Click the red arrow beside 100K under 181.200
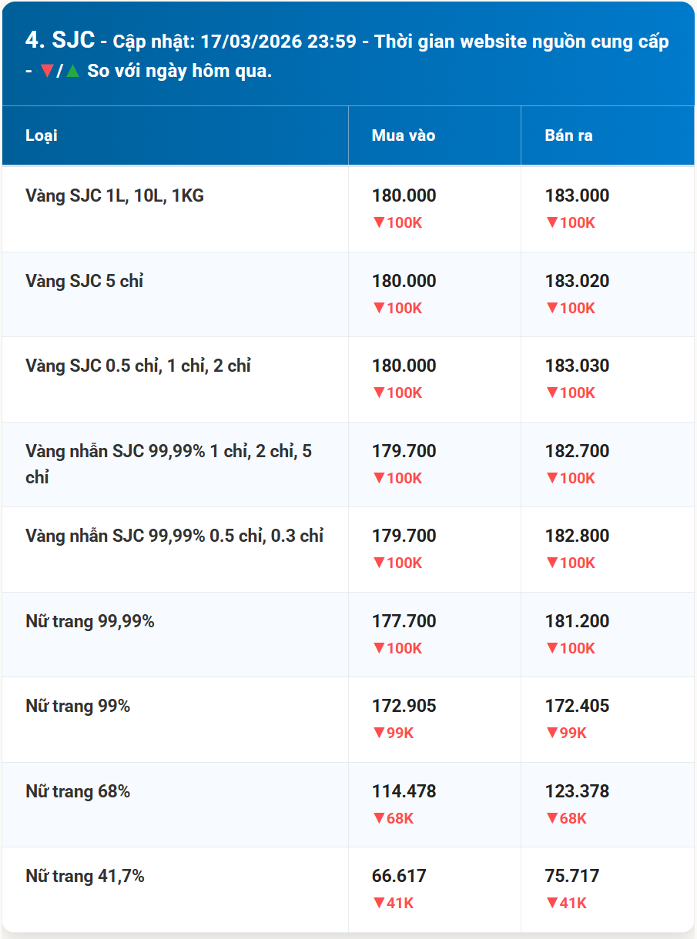Image resolution: width=697 pixels, height=939 pixels. point(551,648)
